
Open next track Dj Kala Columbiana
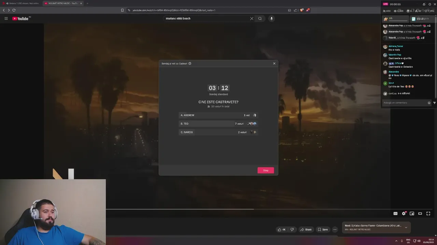point(373,226)
